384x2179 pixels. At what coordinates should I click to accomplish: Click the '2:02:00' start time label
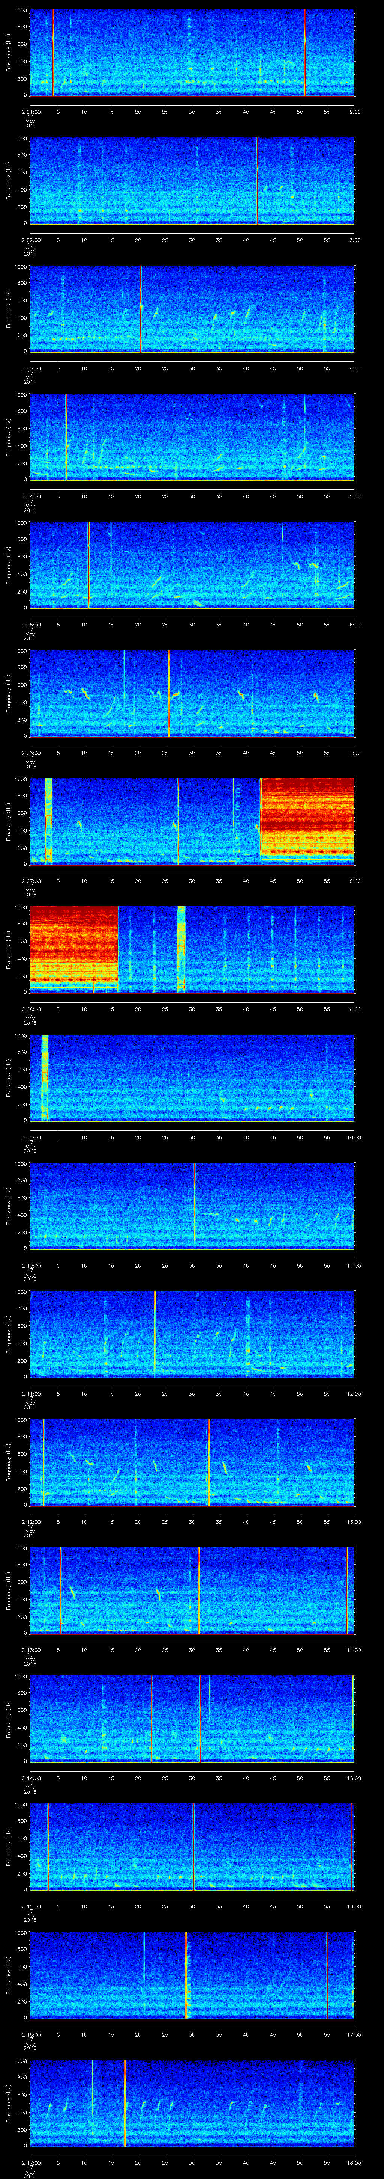pyautogui.click(x=30, y=240)
